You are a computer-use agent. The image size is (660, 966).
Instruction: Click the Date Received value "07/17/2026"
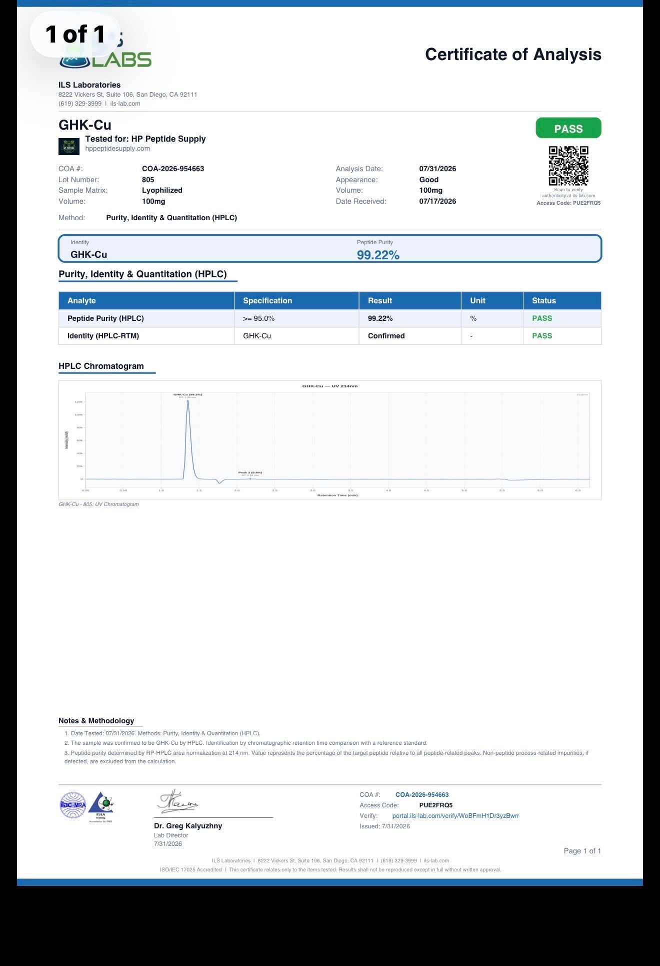[437, 201]
